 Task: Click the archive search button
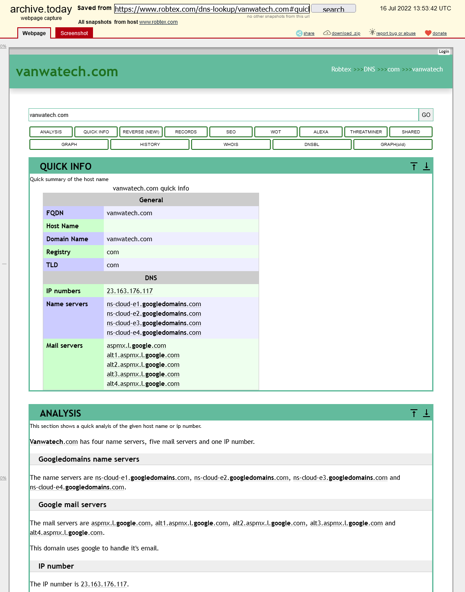click(x=334, y=9)
